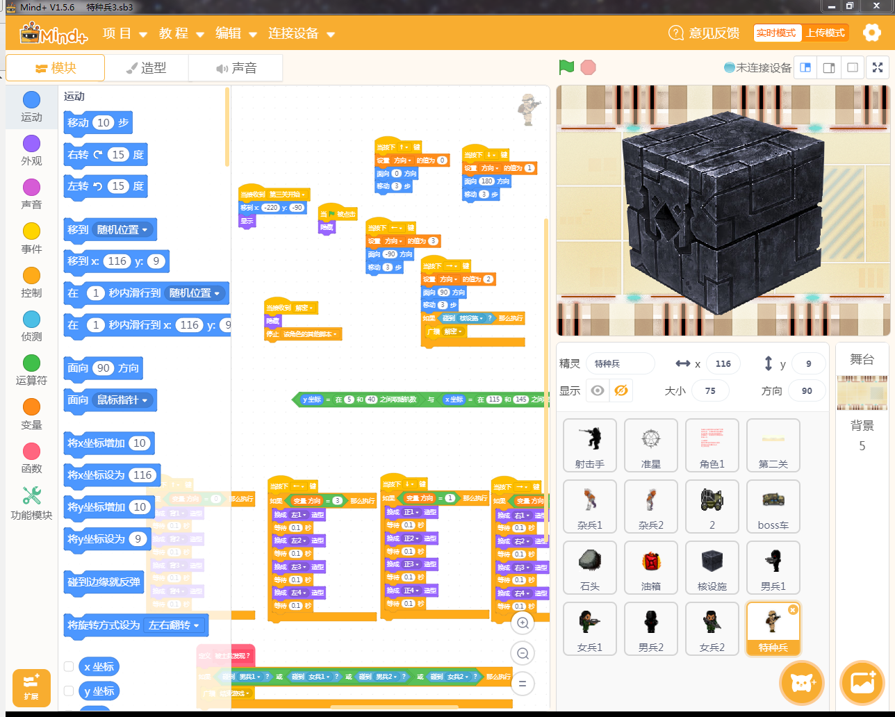895x717 pixels.
Task: Enable the y 坐标 checkbox
Action: click(x=69, y=691)
